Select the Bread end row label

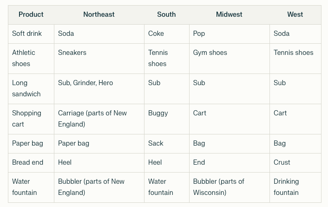pyautogui.click(x=27, y=162)
